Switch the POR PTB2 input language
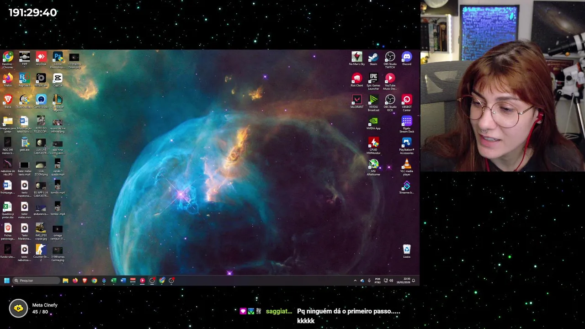The width and height of the screenshot is (585, 329). point(378,281)
